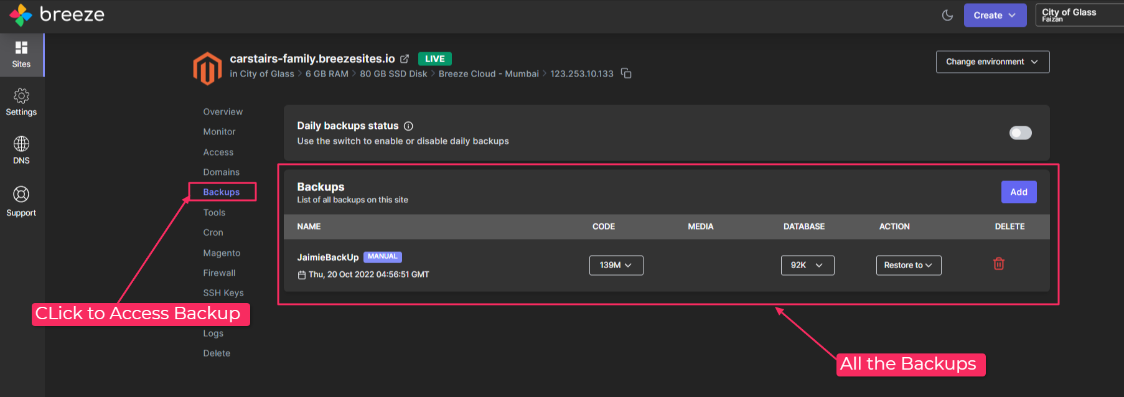Open carstairs-family.breezesites.io link
Screen dimensions: 1124x397
[x=312, y=58]
